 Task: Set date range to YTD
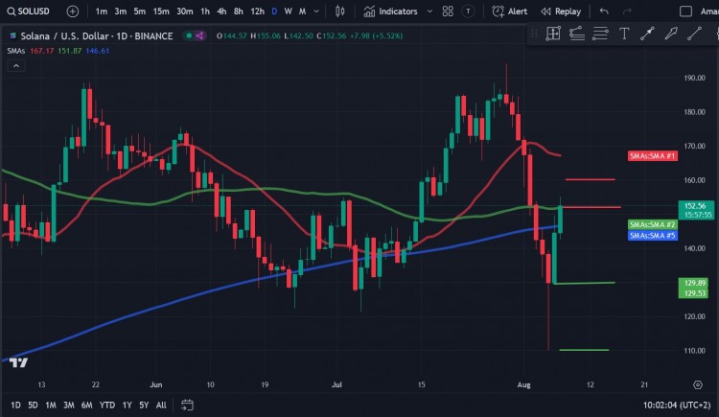tap(107, 405)
